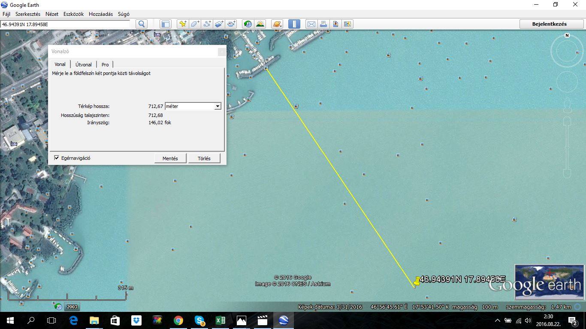Open the Eszközök menu
586x329 pixels.
pyautogui.click(x=73, y=14)
